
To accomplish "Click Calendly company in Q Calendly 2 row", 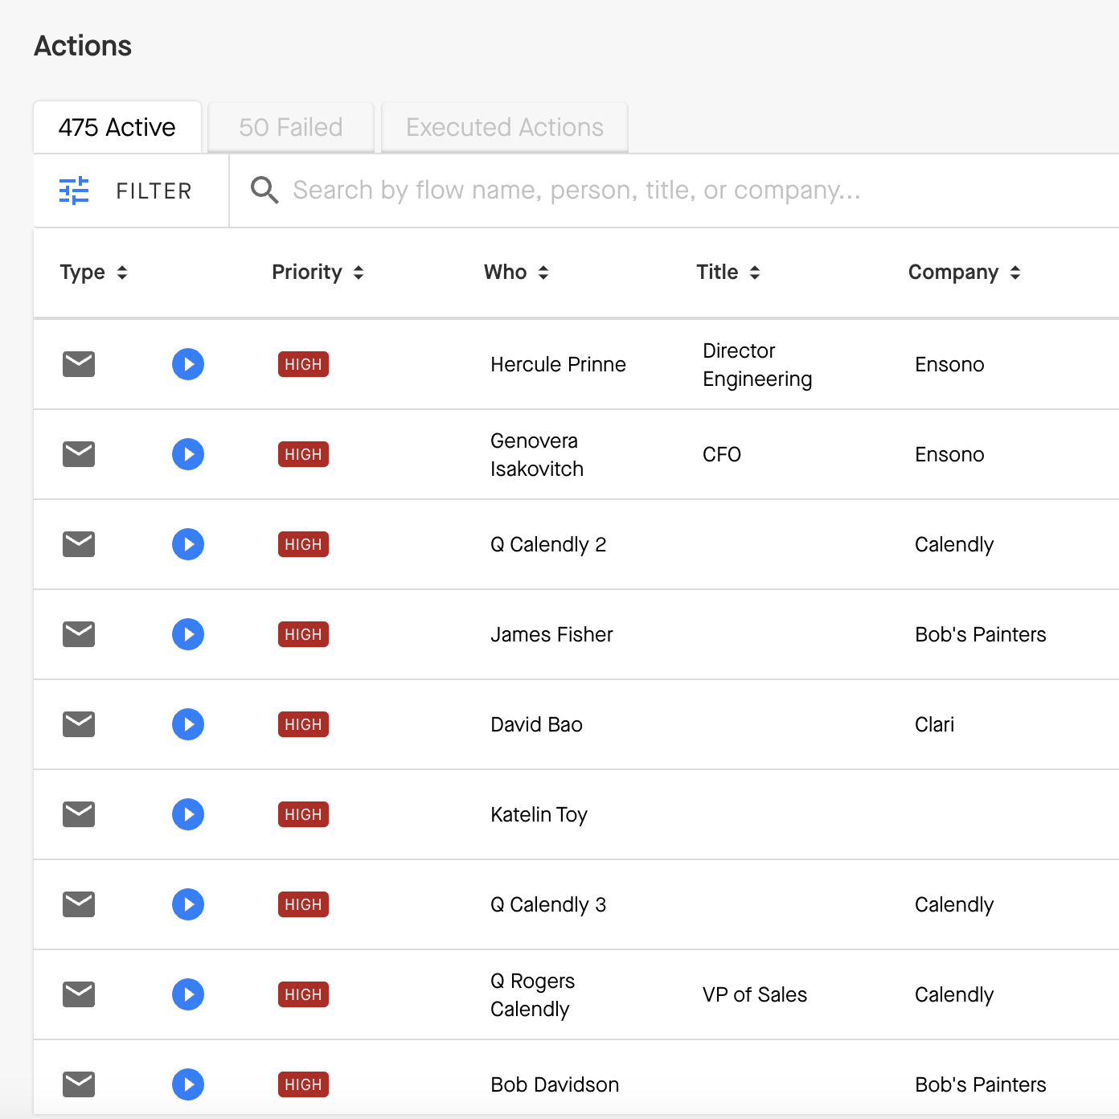I will click(x=954, y=544).
